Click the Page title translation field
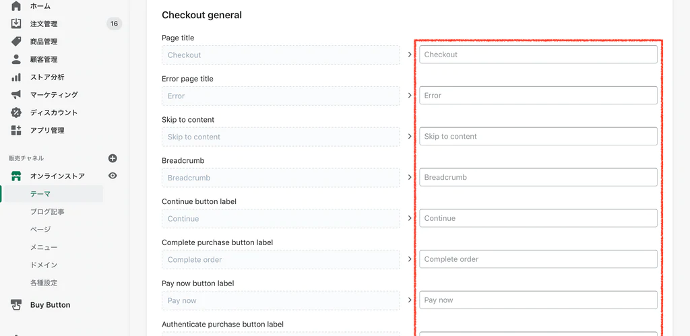The image size is (690, 336). point(538,55)
